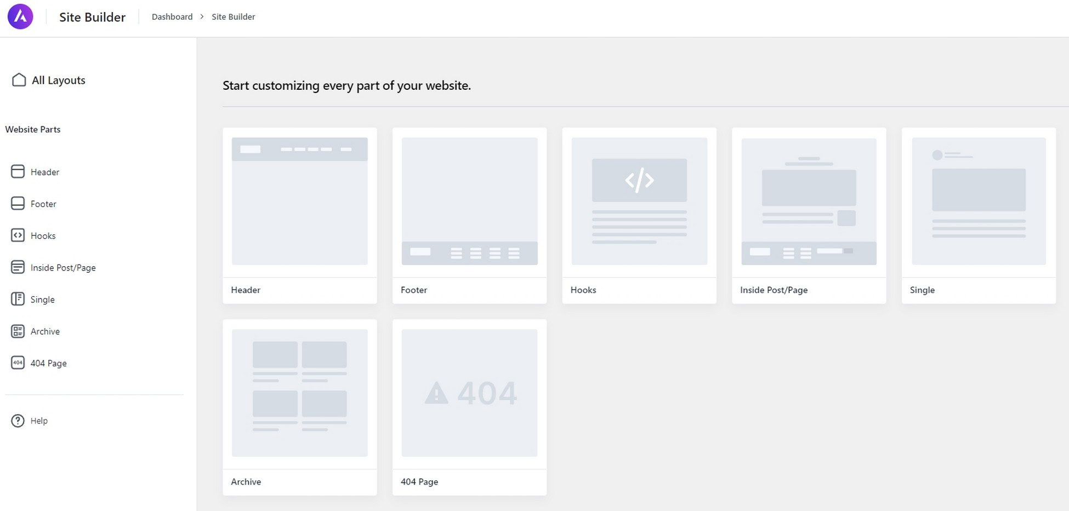Click the Single sidebar icon

point(18,299)
